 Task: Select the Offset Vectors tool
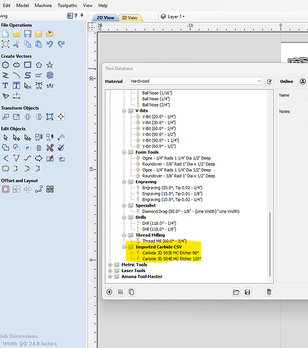(x=6, y=189)
